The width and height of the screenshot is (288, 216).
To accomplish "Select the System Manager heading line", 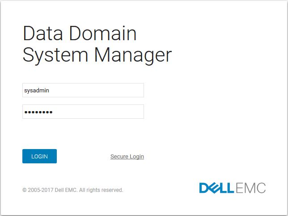I will click(97, 55).
